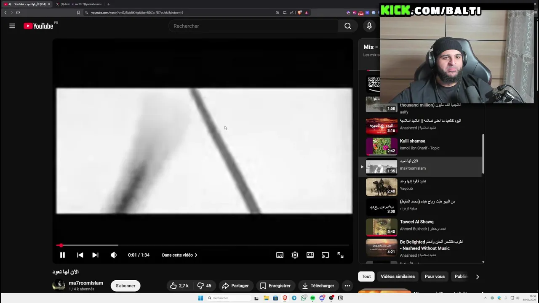The height and width of the screenshot is (303, 539).
Task: Like the video (2,7 k)
Action: (x=179, y=286)
